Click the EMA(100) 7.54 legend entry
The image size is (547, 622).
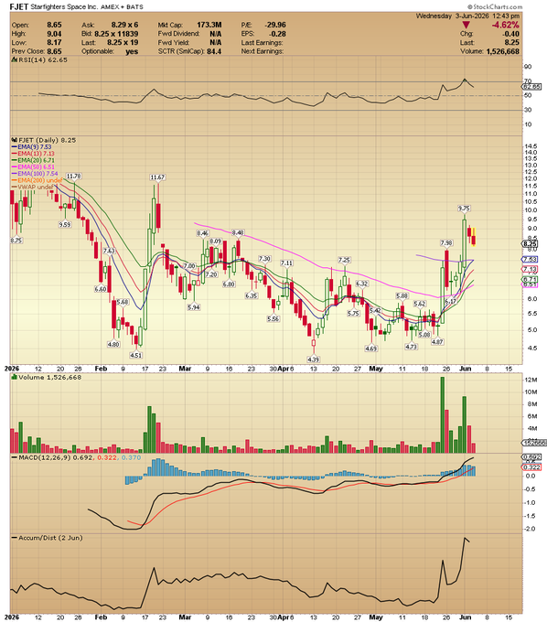pyautogui.click(x=35, y=174)
